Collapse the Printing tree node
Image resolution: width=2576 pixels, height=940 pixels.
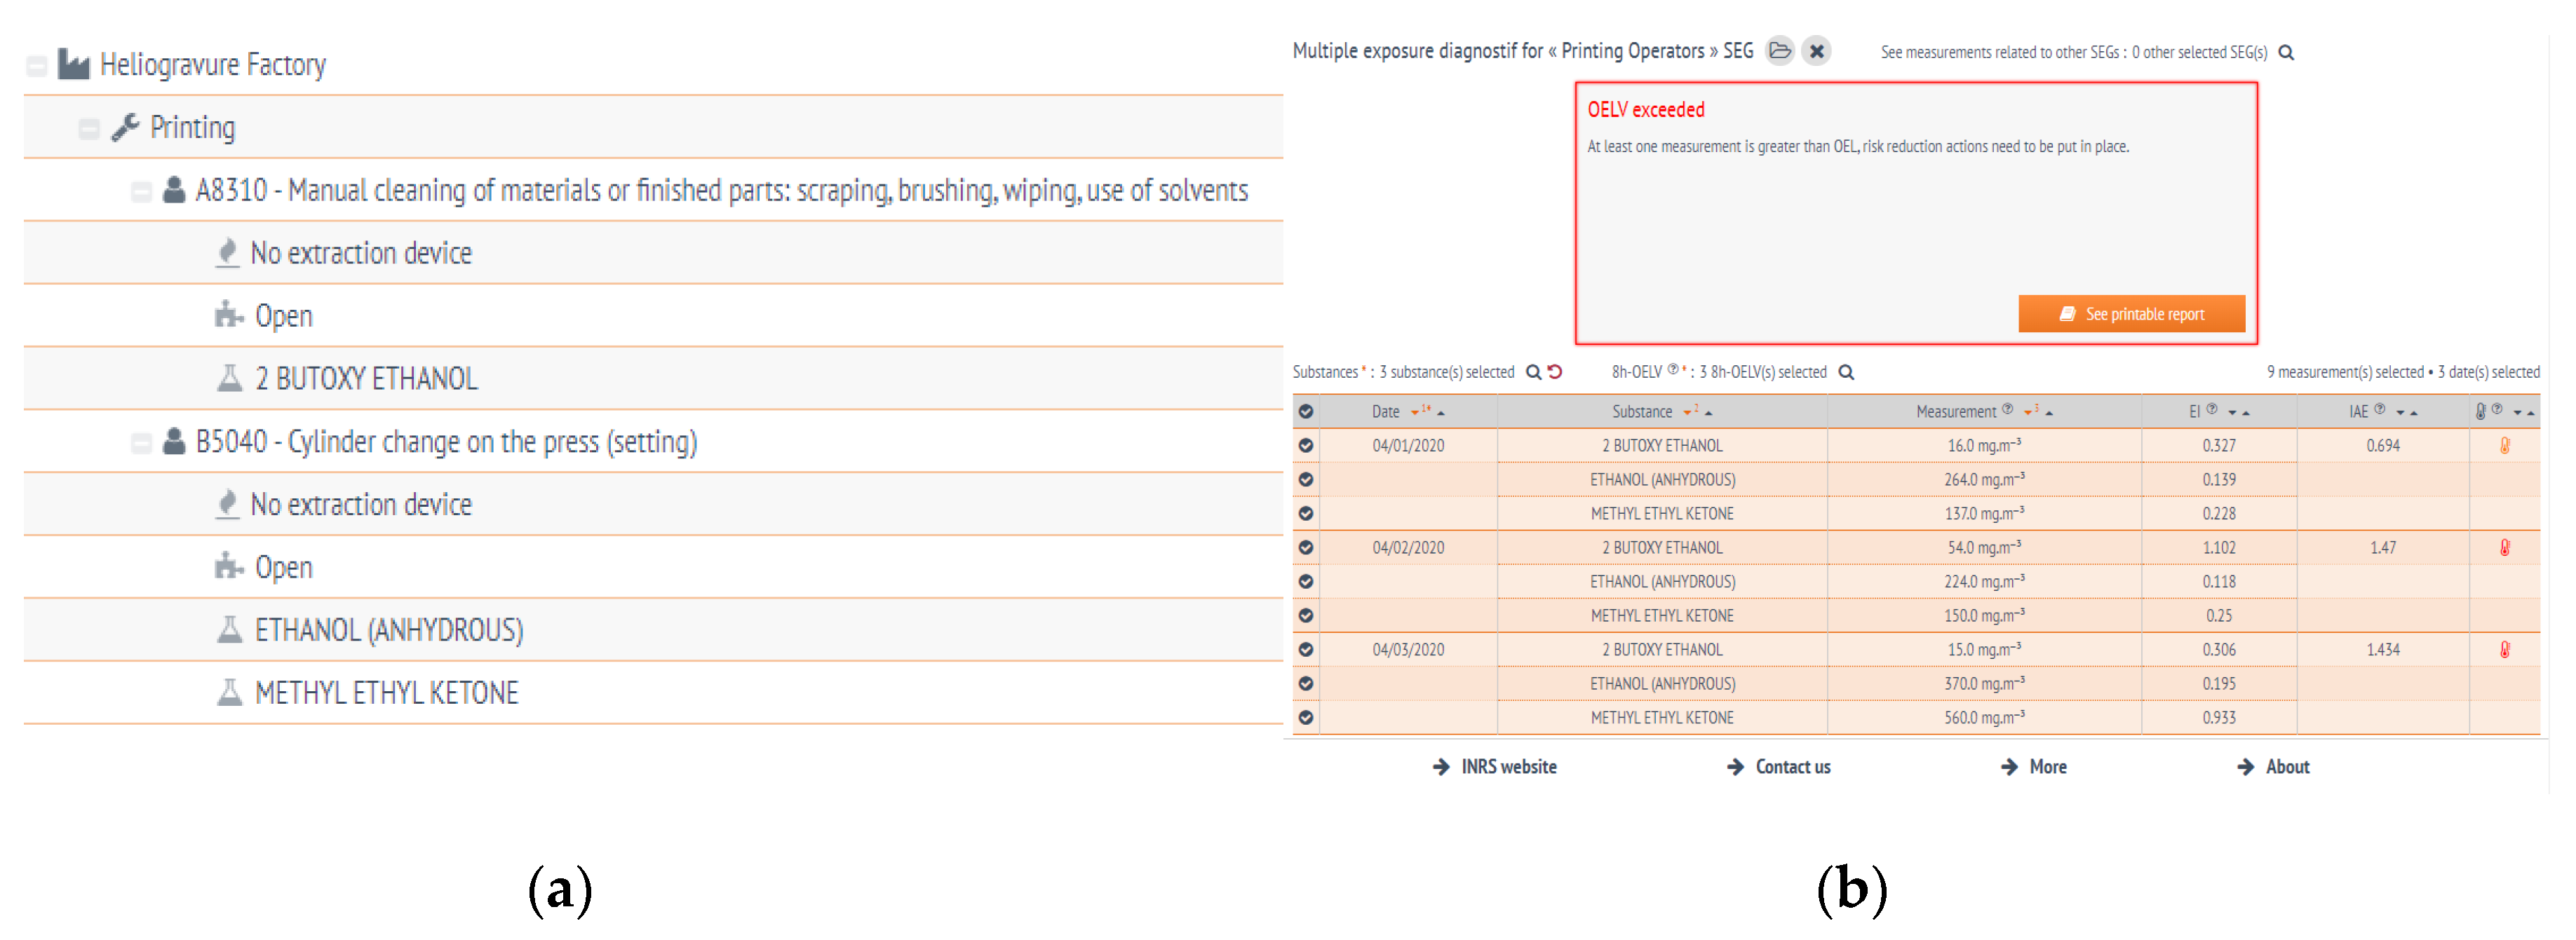pos(89,129)
